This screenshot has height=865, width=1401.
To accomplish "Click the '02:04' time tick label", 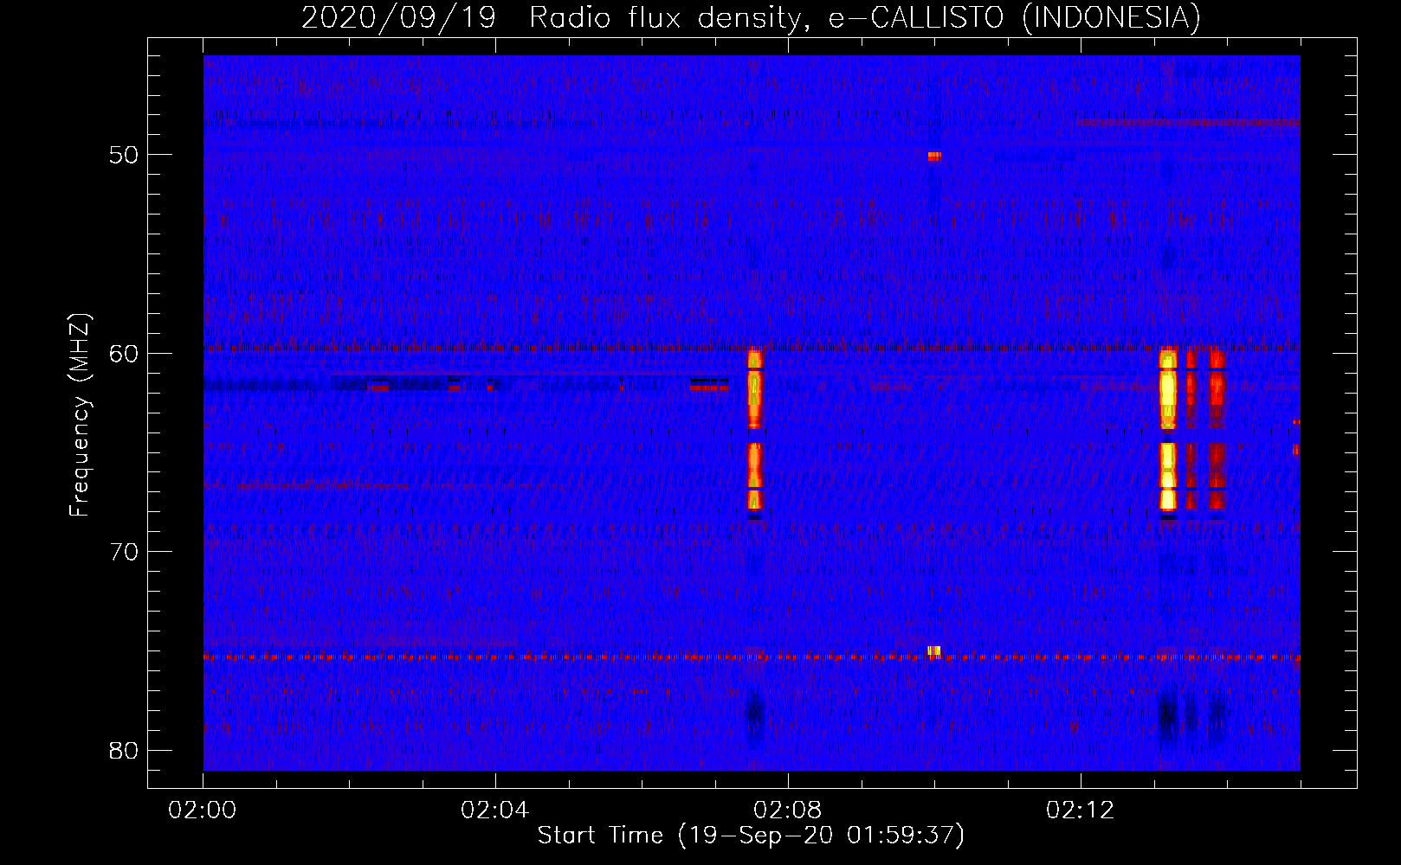I will tap(495, 811).
